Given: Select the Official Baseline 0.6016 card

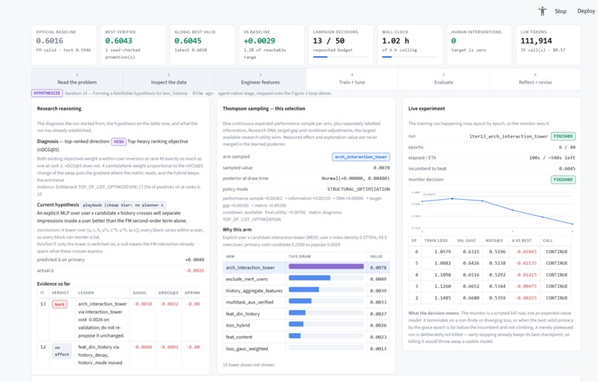Looking at the screenshot, I should [64, 45].
